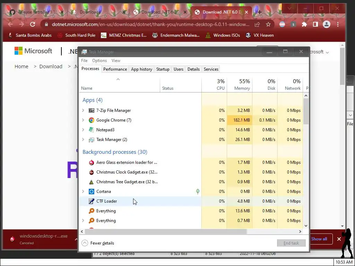The image size is (355, 266).
Task: Open the windowsdesktop download item options arrow
Action: [x=76, y=239]
